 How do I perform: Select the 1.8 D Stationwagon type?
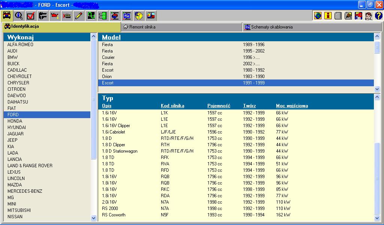pyautogui.click(x=236, y=151)
